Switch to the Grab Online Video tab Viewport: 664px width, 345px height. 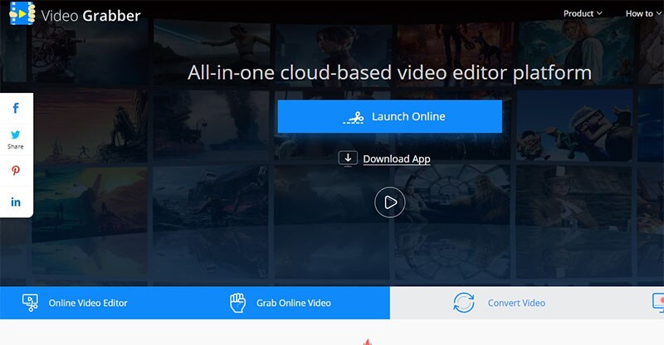292,303
